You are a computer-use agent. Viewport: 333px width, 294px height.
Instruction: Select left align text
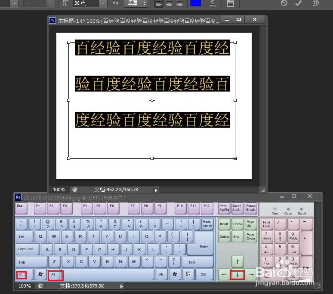(158, 3)
